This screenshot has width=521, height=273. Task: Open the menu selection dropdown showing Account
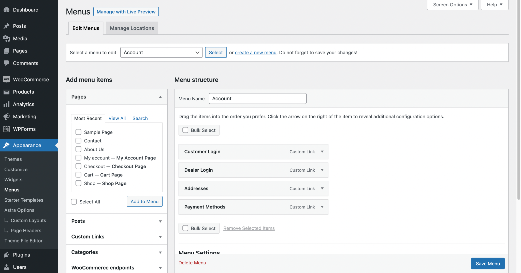161,53
